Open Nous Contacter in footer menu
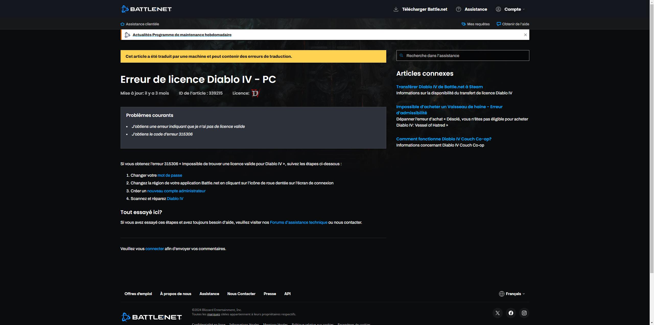The width and height of the screenshot is (654, 325). pyautogui.click(x=241, y=294)
